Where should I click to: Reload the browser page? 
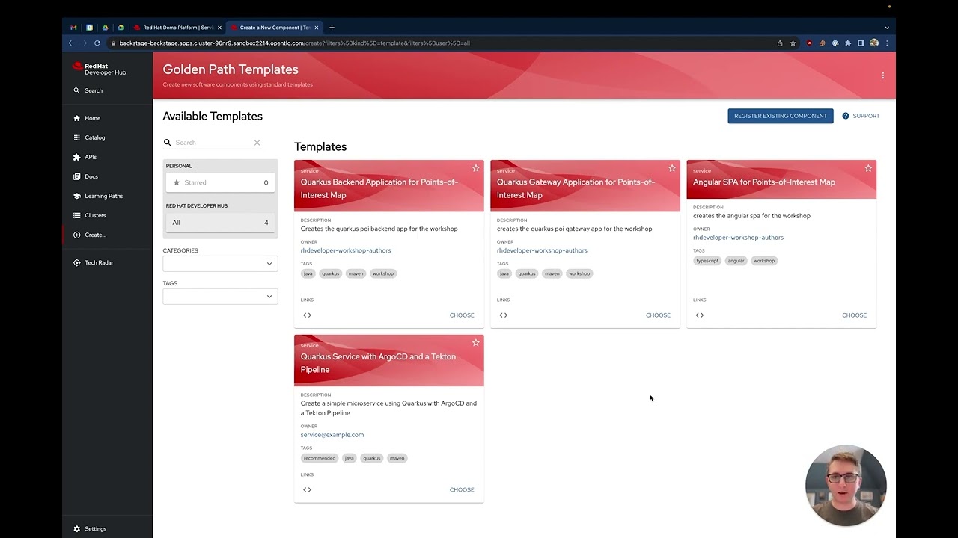coord(97,43)
